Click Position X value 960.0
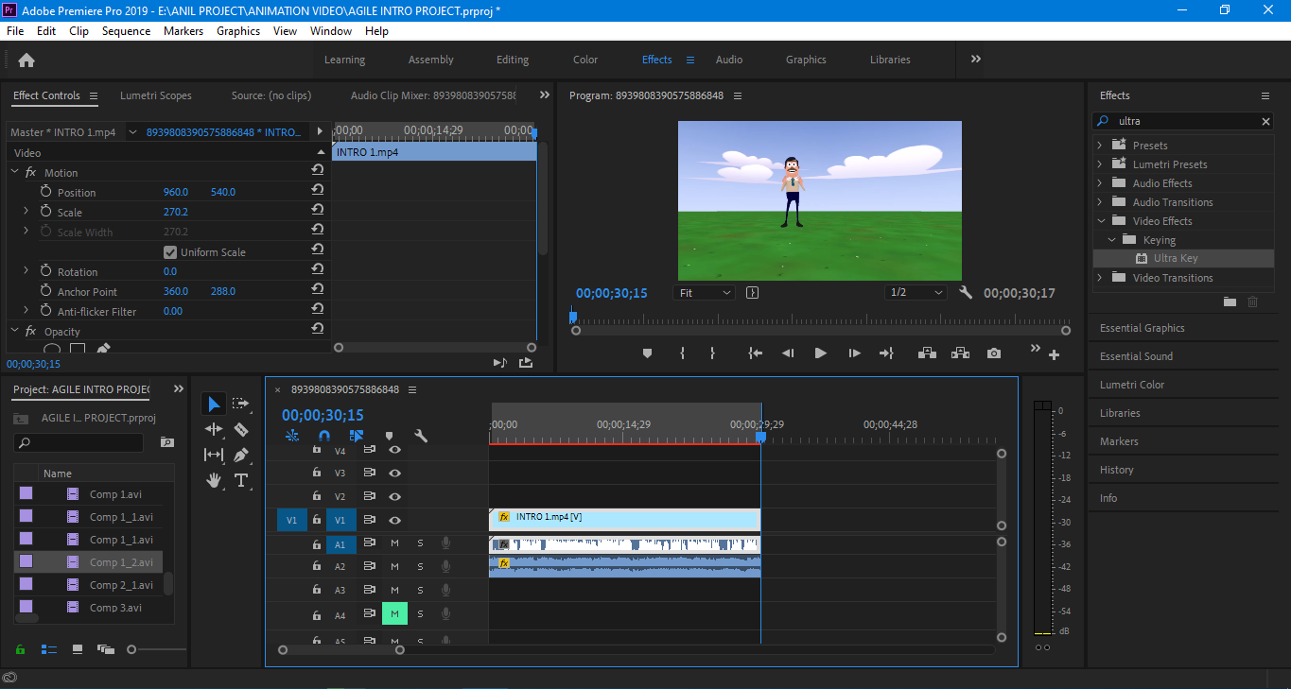Screen dimensions: 1291x689 coord(176,192)
